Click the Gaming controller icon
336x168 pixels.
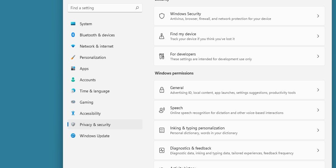[x=73, y=102]
